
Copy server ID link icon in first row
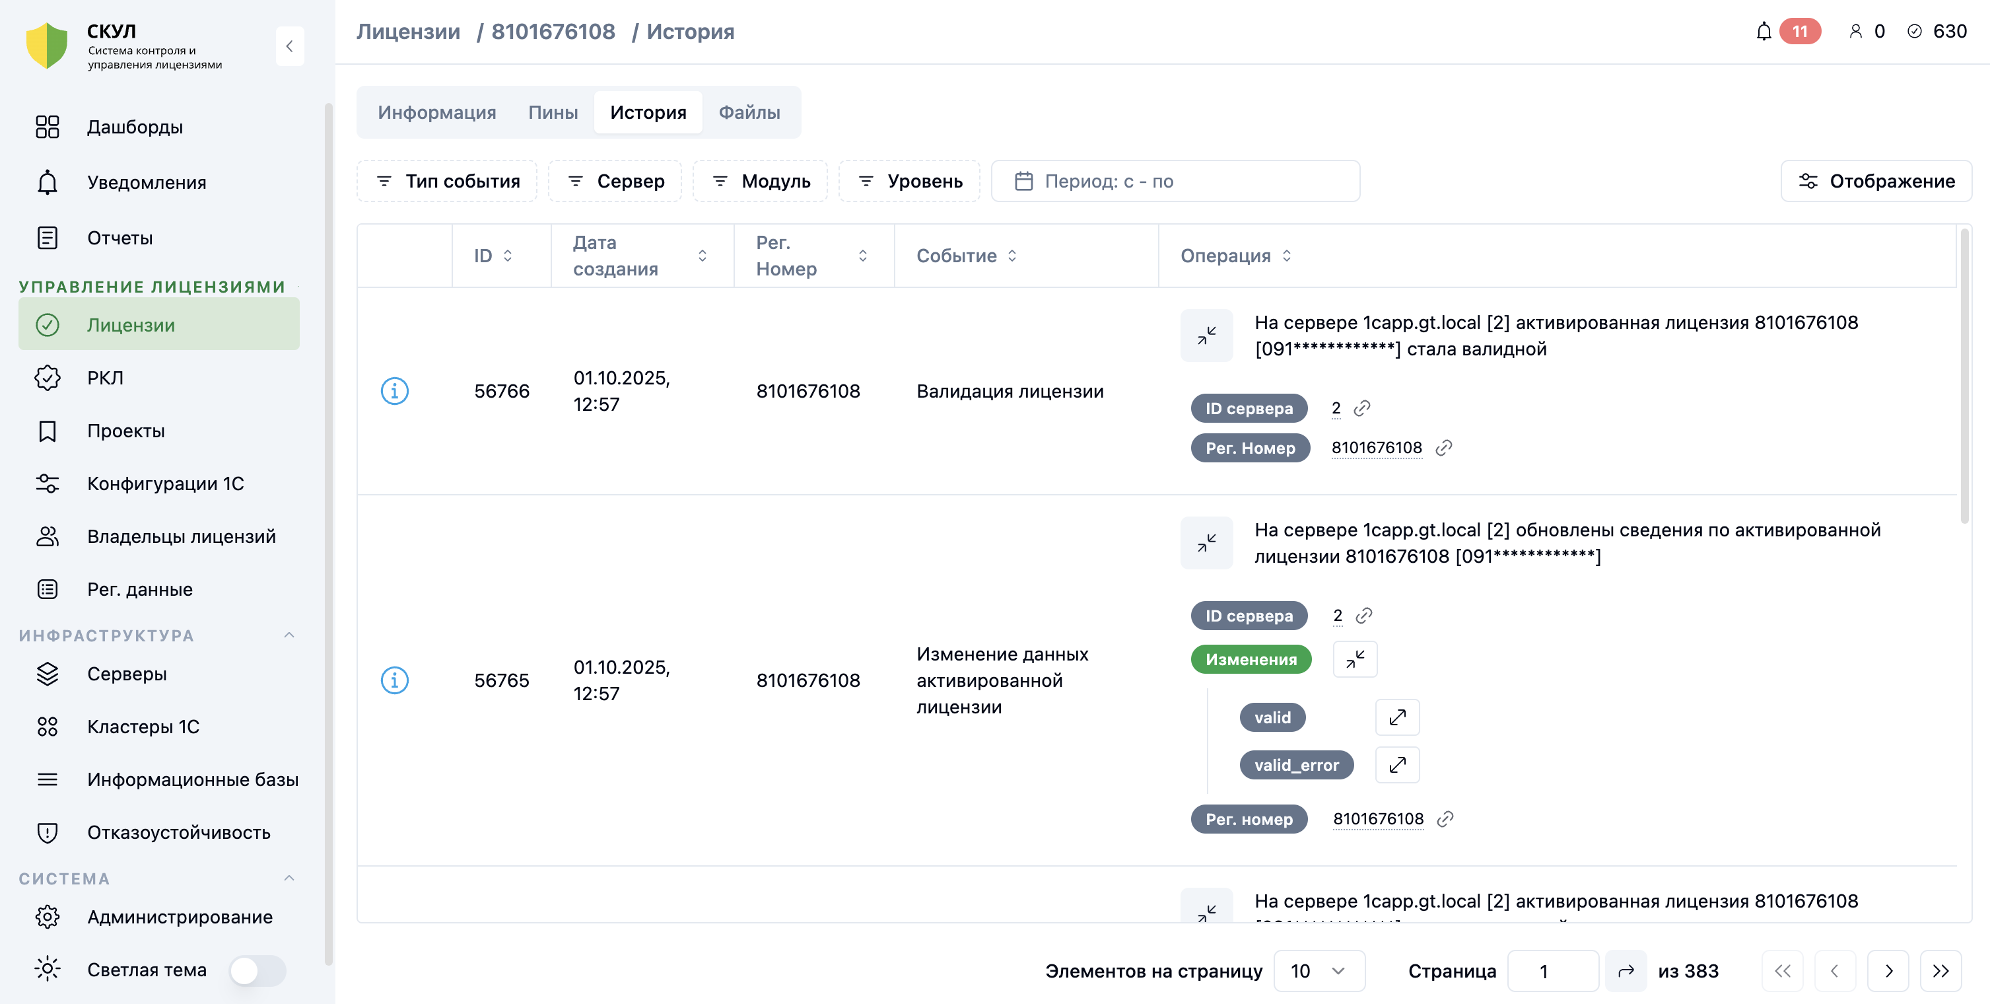pos(1362,408)
